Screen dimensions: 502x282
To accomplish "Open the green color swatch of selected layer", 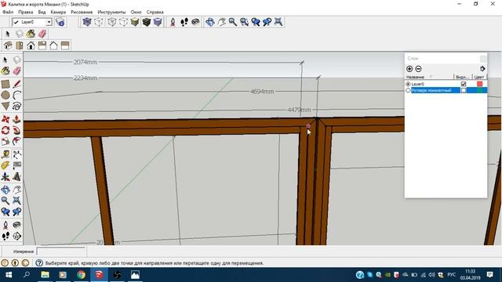I will tap(479, 91).
